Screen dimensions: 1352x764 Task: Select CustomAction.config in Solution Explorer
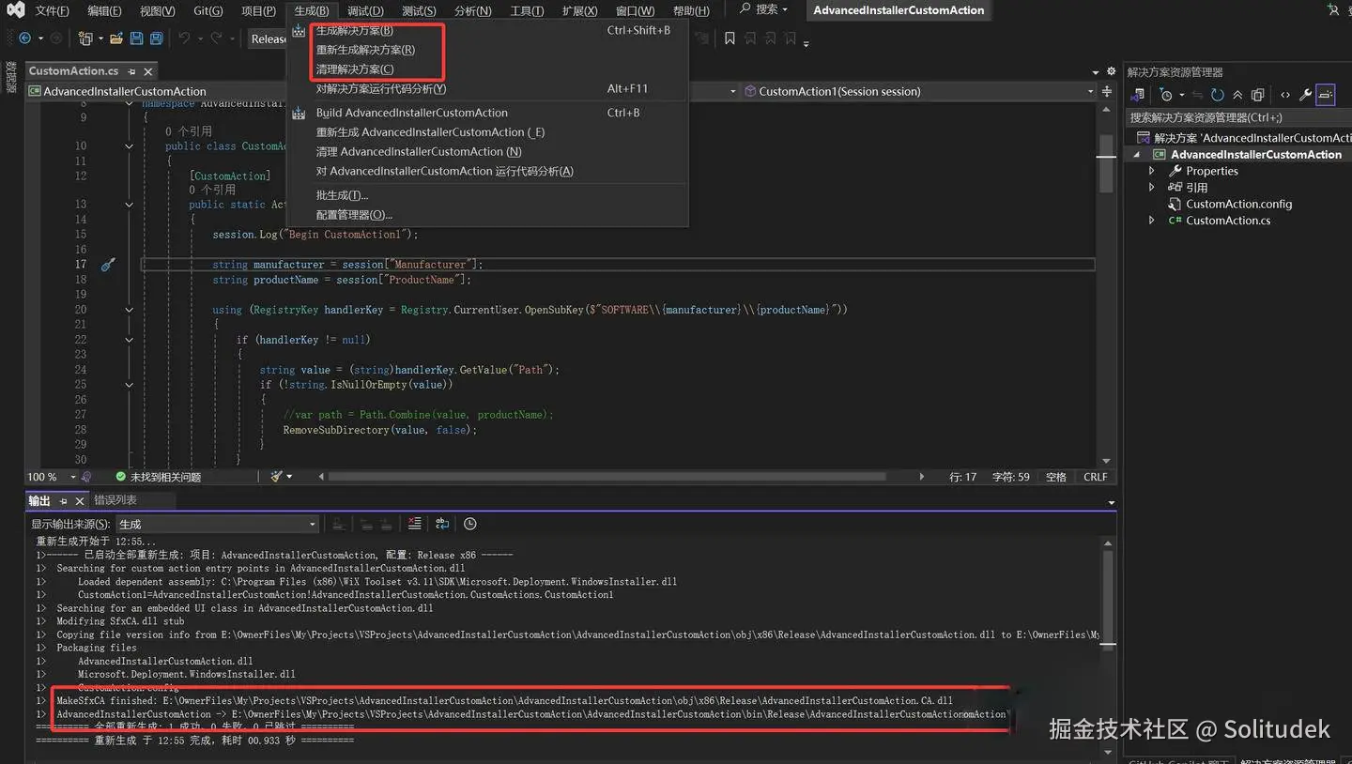coord(1238,204)
